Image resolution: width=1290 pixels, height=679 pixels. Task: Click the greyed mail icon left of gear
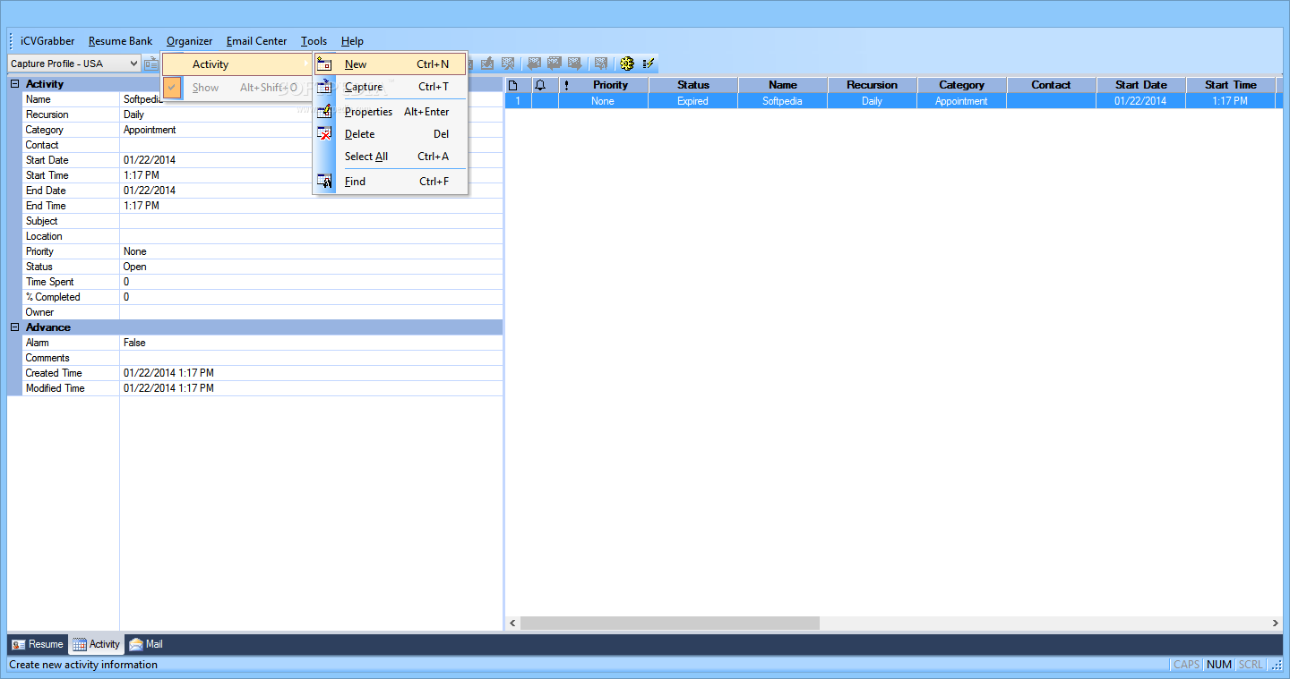pyautogui.click(x=601, y=64)
